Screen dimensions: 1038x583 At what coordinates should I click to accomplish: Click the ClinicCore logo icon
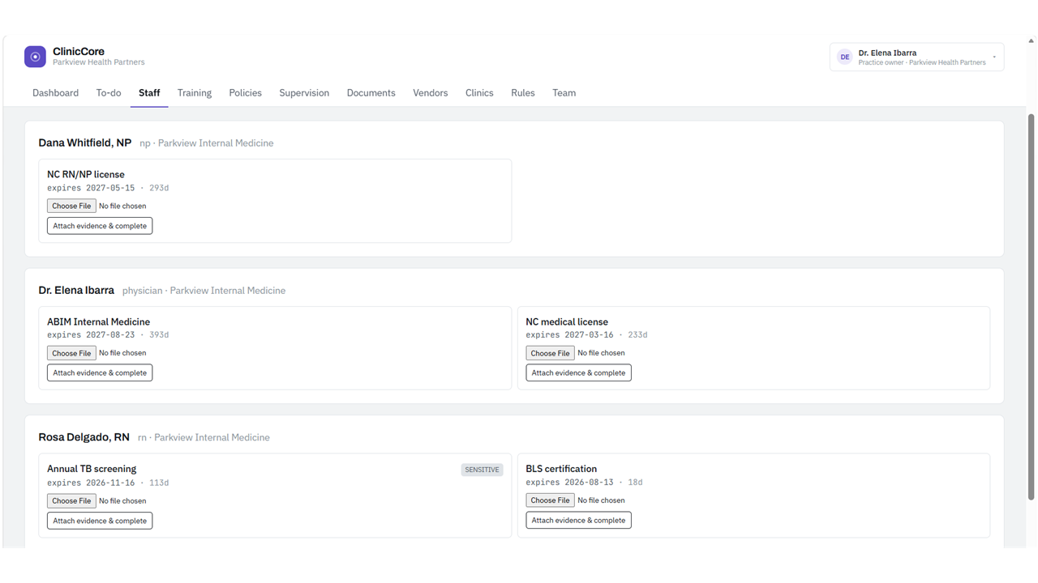[35, 57]
